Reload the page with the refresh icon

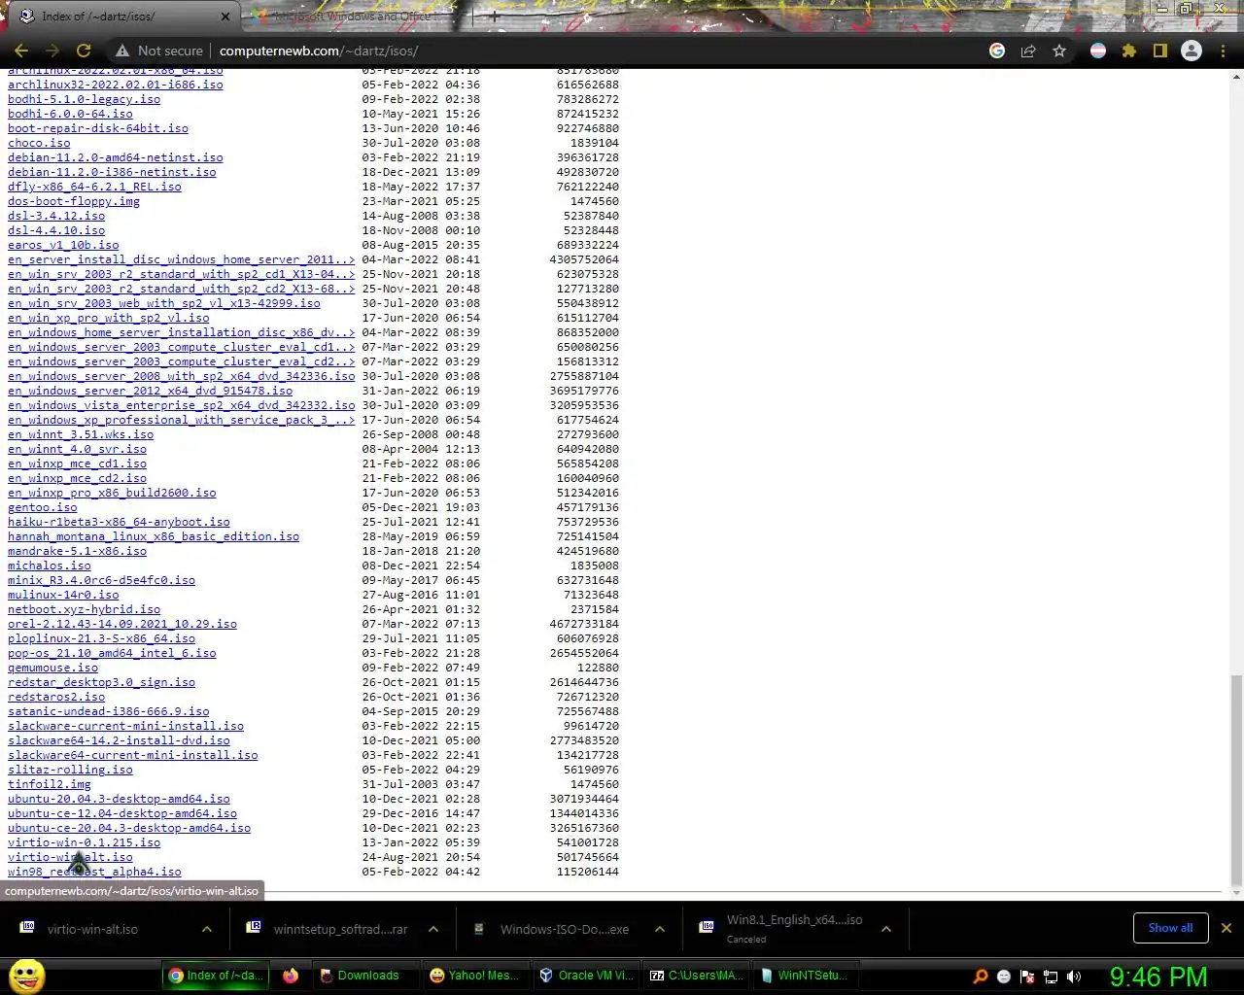(84, 51)
